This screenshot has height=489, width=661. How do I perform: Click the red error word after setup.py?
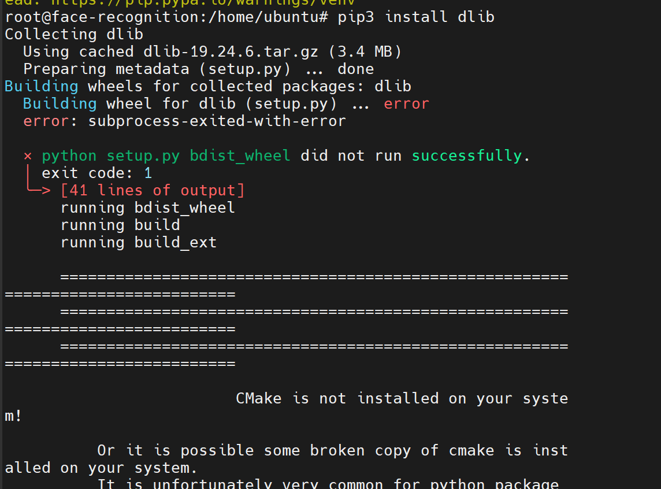tap(406, 103)
